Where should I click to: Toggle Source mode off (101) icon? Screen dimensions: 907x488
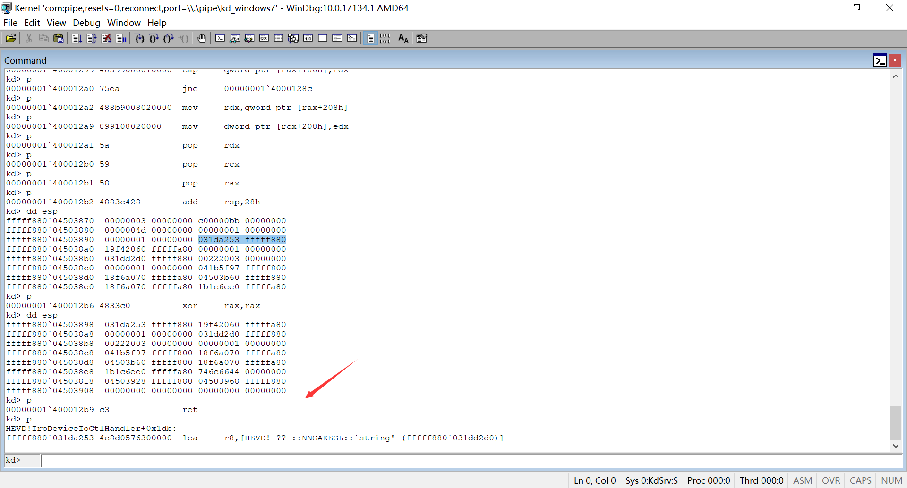pos(385,38)
